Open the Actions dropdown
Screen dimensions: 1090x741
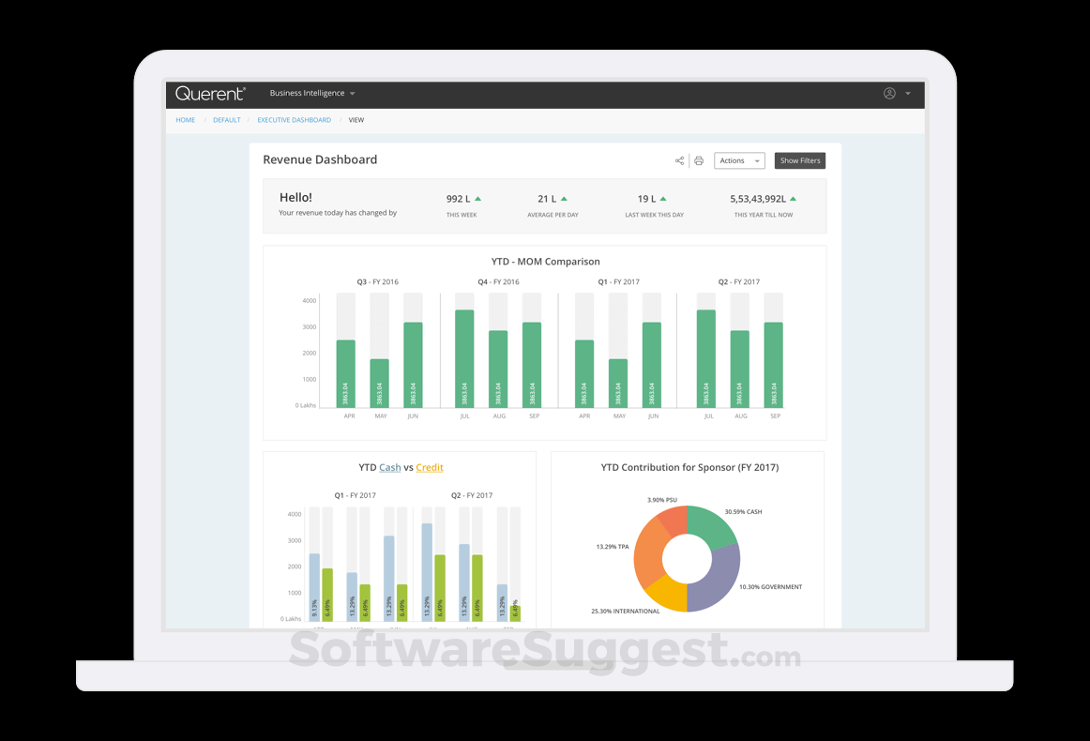[739, 160]
